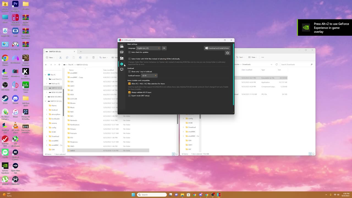The height and width of the screenshot is (198, 352).
Task: Select the Settings gear tab in NS-USBloader
Action: click(122, 64)
